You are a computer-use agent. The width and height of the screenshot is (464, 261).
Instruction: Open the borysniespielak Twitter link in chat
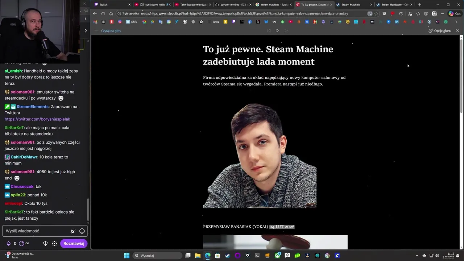click(x=37, y=119)
